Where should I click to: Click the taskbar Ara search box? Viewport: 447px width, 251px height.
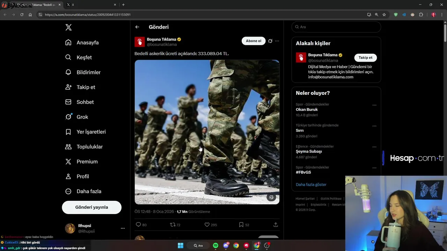(198, 245)
